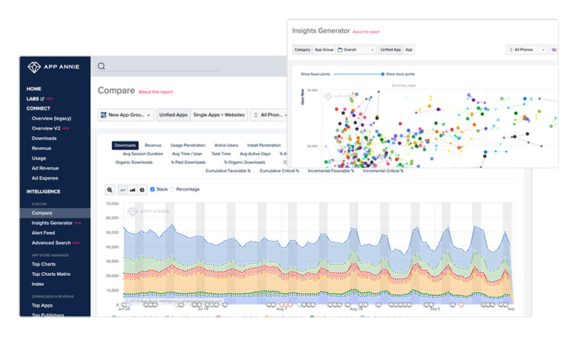The width and height of the screenshot is (577, 345).
Task: Click the Show more points slider handle
Action: pos(382,74)
